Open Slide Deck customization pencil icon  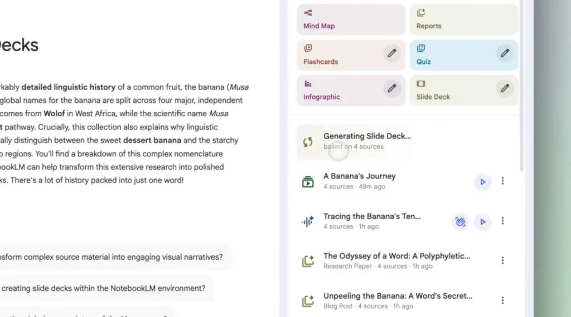pos(505,88)
